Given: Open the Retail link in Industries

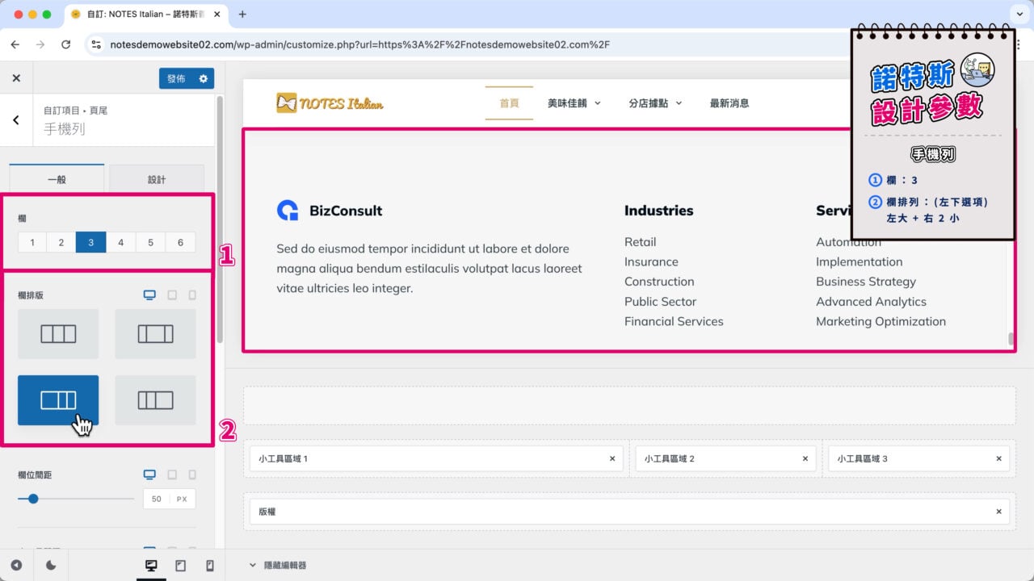Looking at the screenshot, I should tap(640, 242).
